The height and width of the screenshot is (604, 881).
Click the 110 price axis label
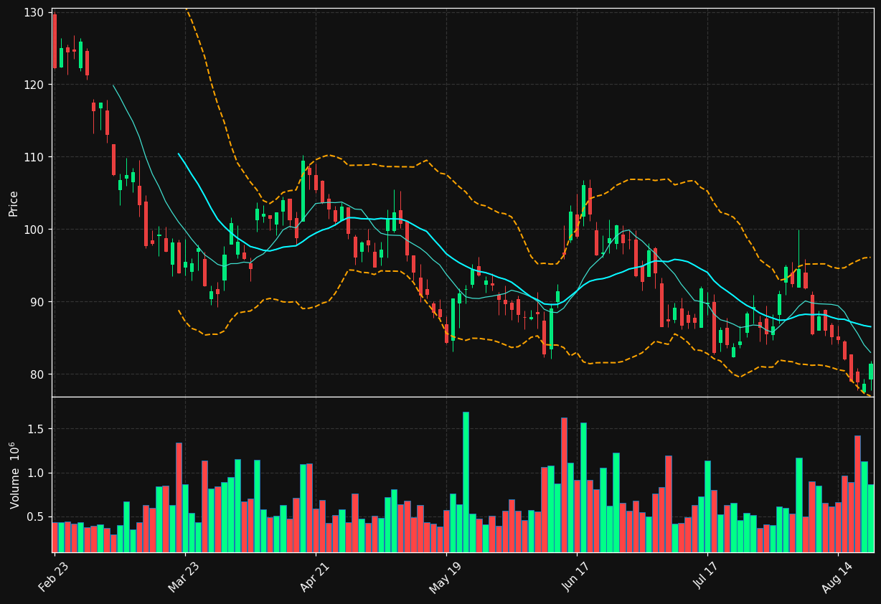35,157
